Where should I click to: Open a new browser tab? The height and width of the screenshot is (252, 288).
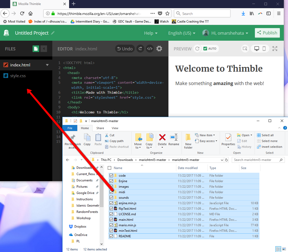[x=74, y=4]
